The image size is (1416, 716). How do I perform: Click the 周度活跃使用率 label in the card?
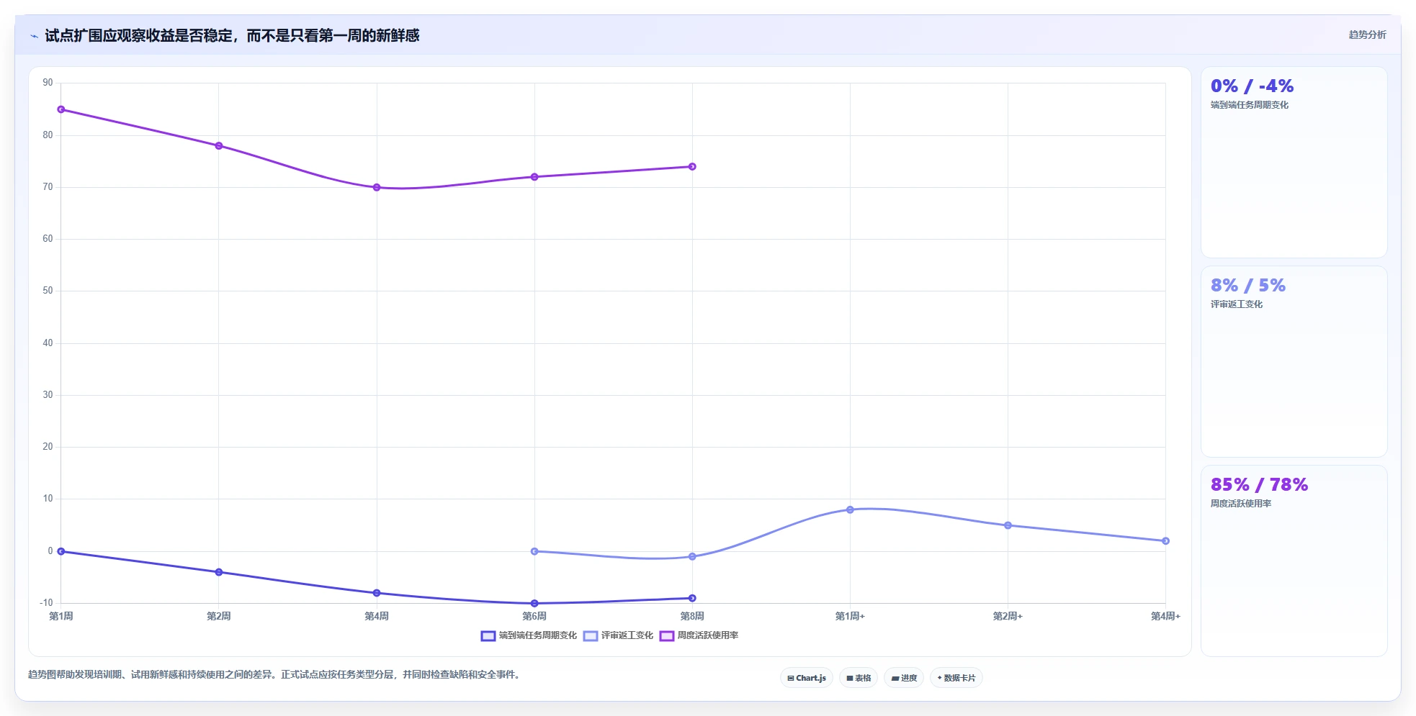(1241, 504)
